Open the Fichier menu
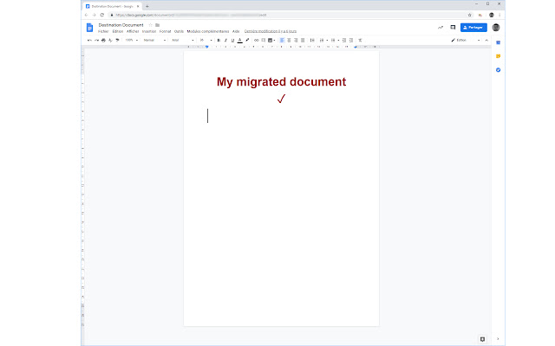The height and width of the screenshot is (346, 555). pyautogui.click(x=103, y=31)
